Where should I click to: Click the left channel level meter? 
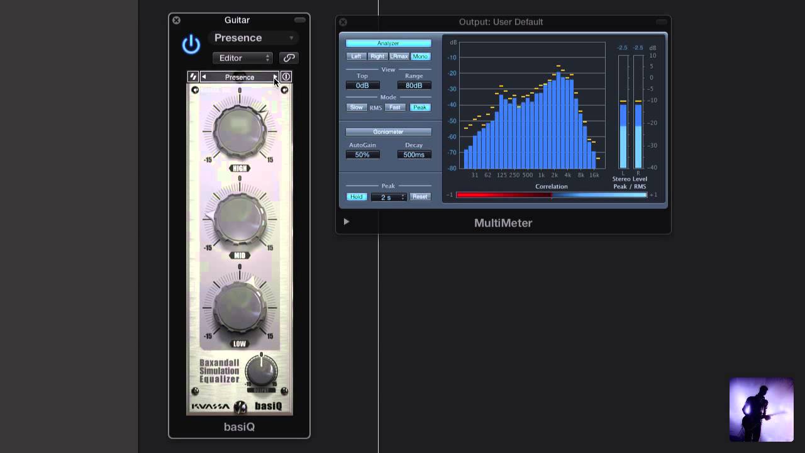tap(623, 111)
